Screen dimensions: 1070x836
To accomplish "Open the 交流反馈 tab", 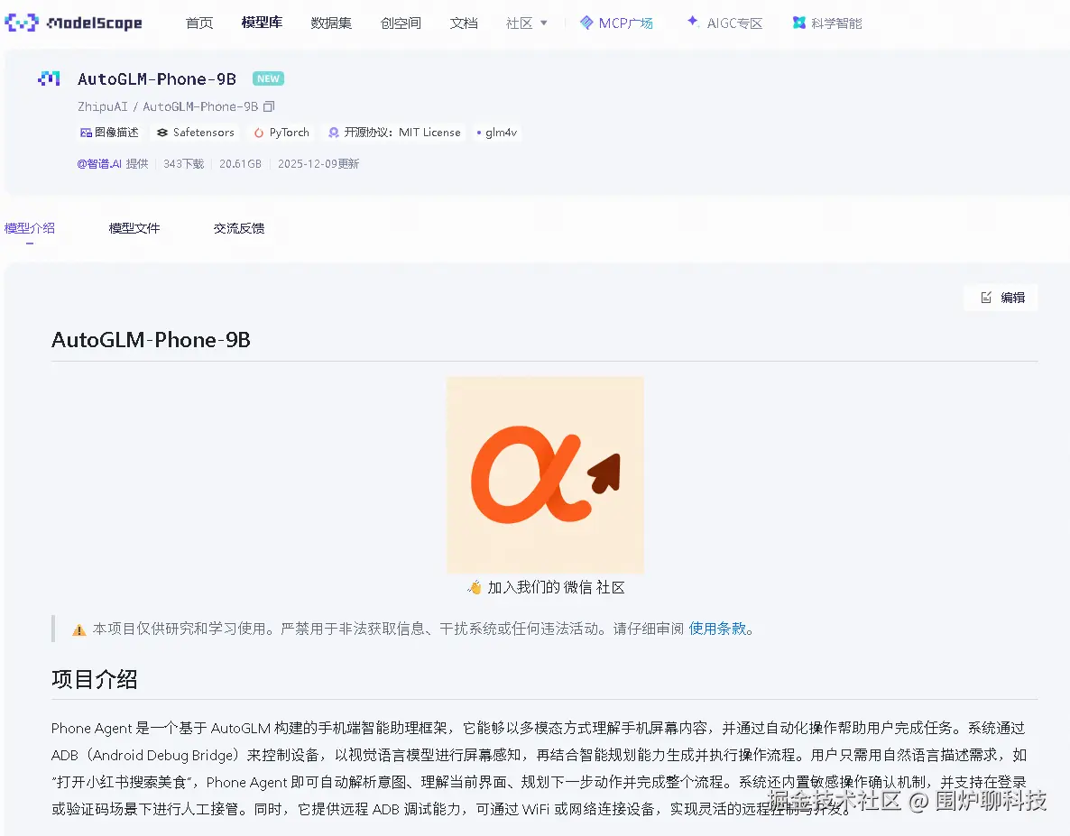I will click(239, 228).
